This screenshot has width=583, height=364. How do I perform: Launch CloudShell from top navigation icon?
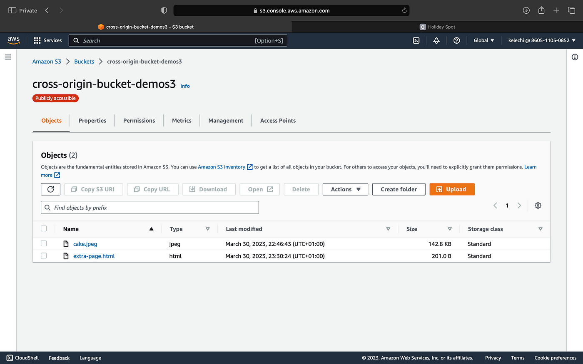(416, 40)
